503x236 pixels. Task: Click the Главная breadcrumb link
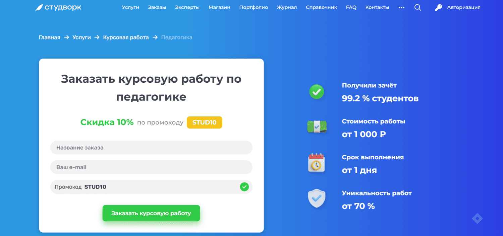click(x=49, y=37)
